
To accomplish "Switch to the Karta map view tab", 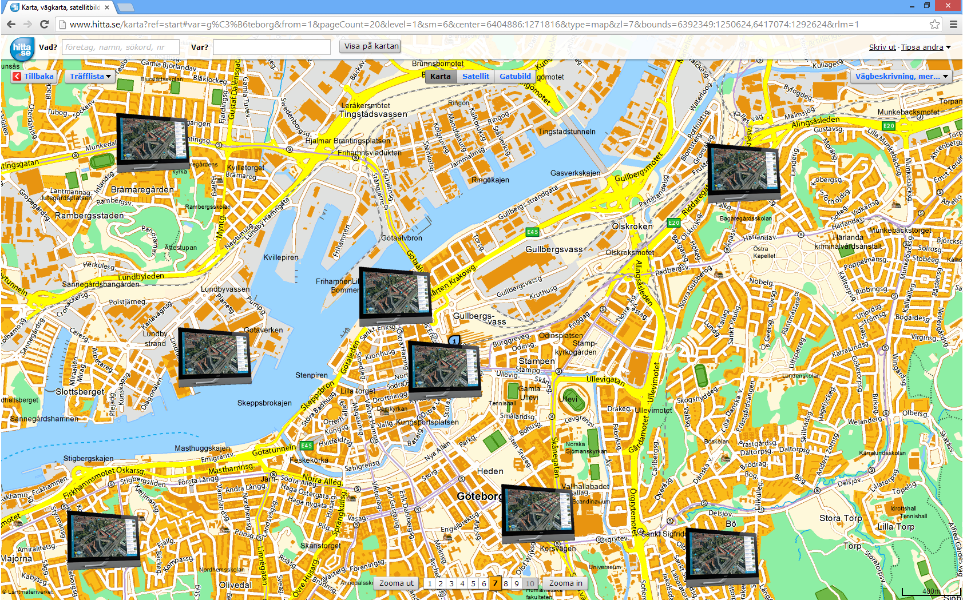I will click(441, 77).
